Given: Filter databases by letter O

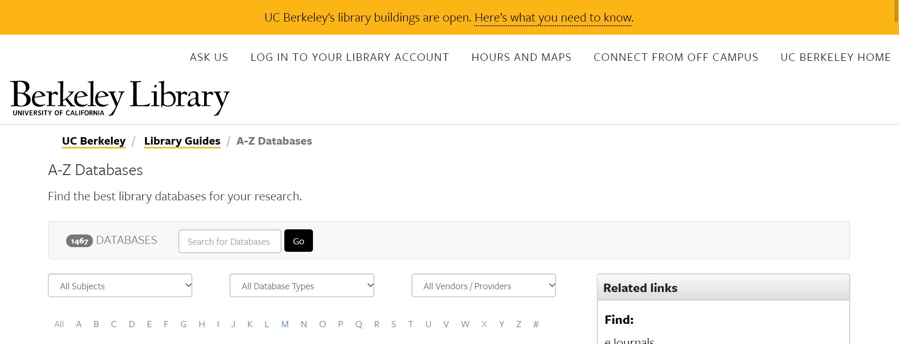Looking at the screenshot, I should coord(322,324).
